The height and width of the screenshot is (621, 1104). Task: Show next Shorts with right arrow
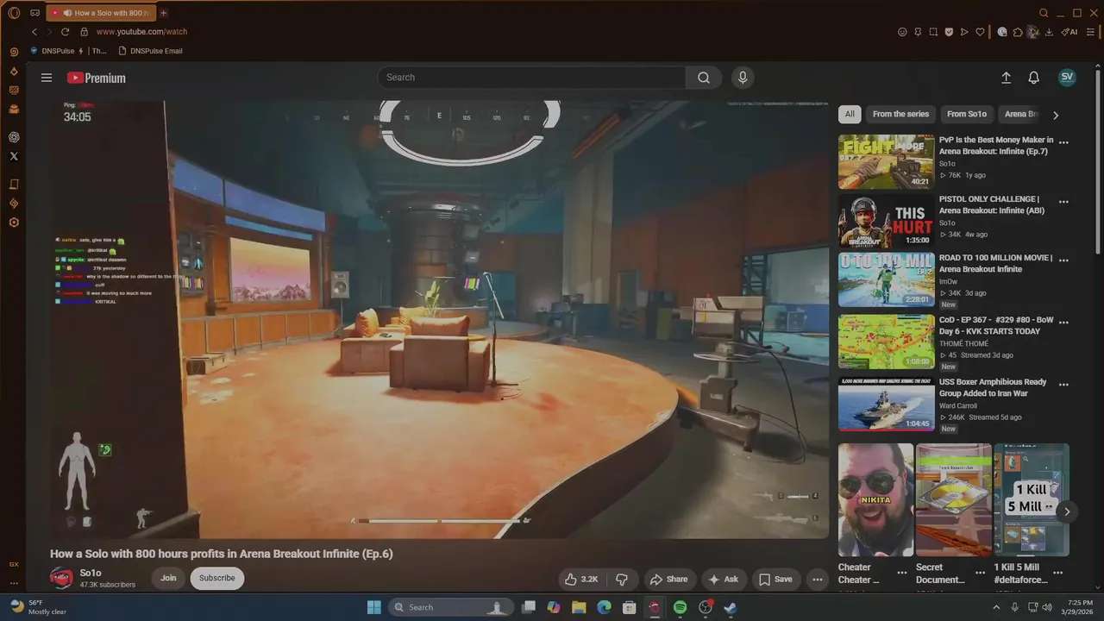click(1067, 511)
